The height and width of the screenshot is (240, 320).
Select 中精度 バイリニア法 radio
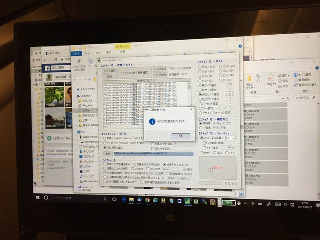coord(201,128)
